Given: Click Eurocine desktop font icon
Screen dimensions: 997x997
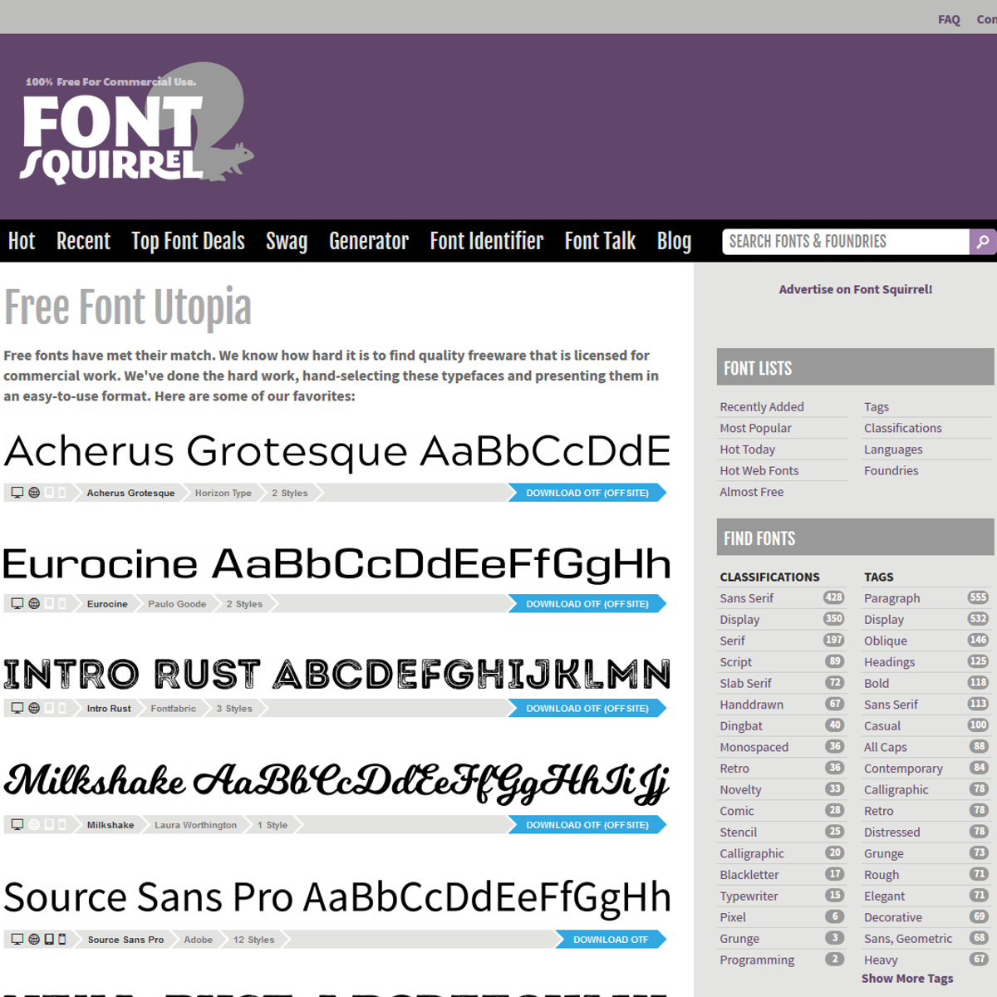Looking at the screenshot, I should [x=17, y=604].
